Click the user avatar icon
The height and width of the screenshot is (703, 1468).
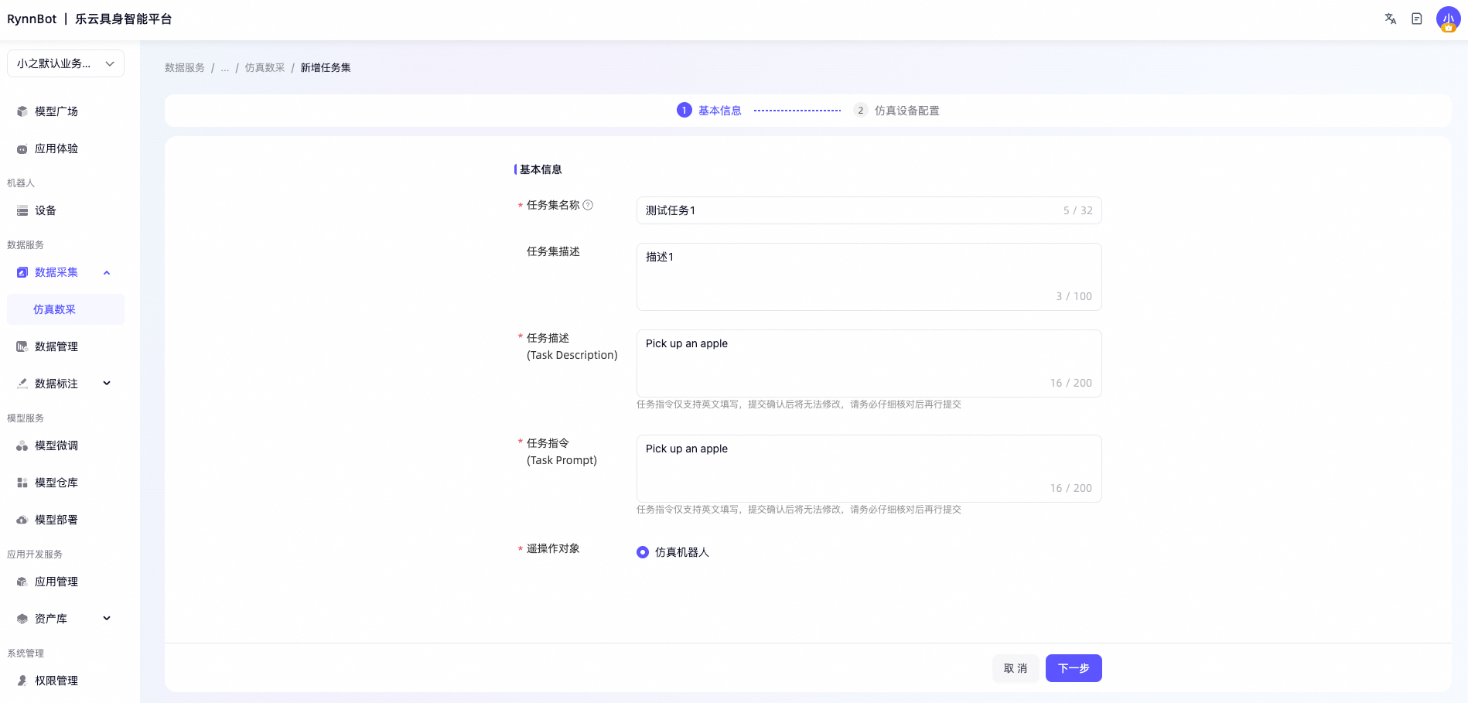click(x=1448, y=19)
